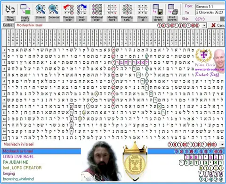Open the Modify matrix tool
The image size is (226, 184).
pos(25,9)
